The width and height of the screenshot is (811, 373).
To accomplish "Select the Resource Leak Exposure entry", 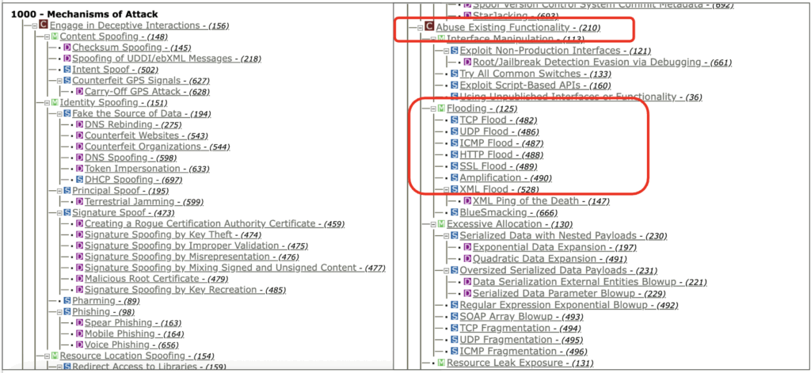I will tap(497, 363).
